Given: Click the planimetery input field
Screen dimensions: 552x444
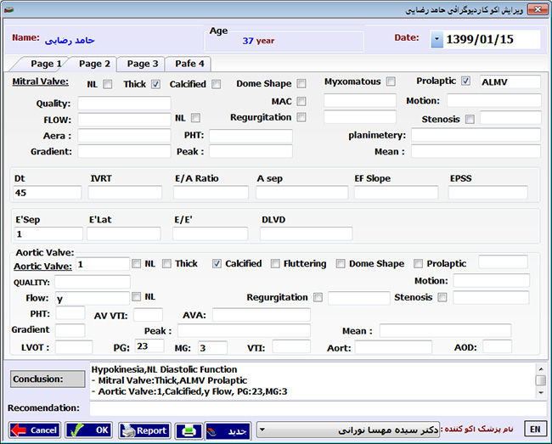Looking at the screenshot, I should [x=476, y=135].
